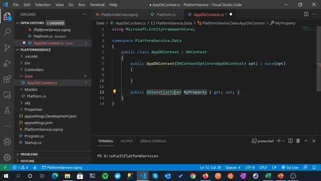Open Windows Start menu
The image size is (321, 181).
click(x=6, y=176)
